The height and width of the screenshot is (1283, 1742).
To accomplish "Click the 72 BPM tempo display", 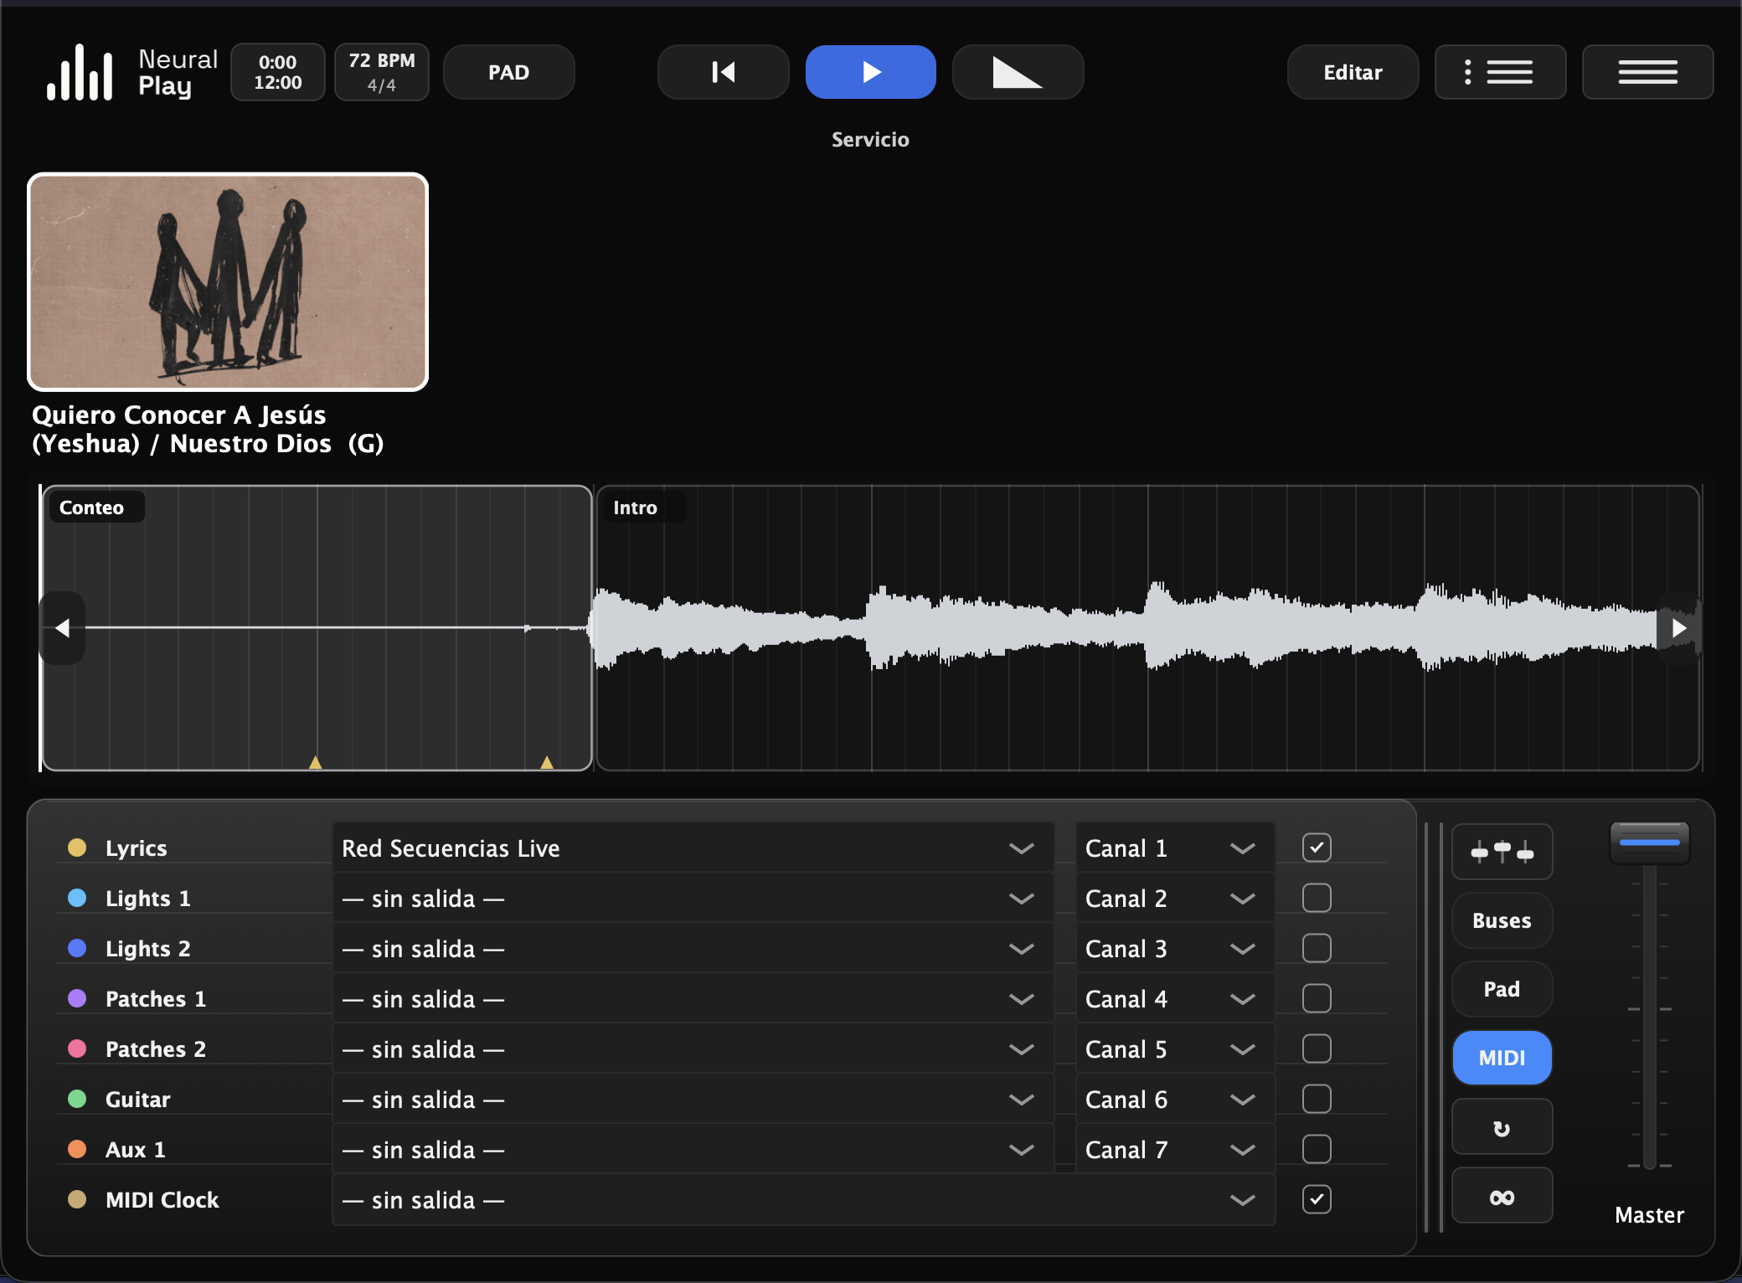I will [382, 72].
